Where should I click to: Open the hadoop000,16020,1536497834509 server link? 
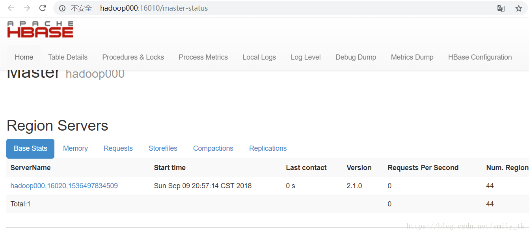pyautogui.click(x=64, y=186)
